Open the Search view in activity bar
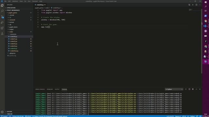Screen dimensions: 209x117 2,11
